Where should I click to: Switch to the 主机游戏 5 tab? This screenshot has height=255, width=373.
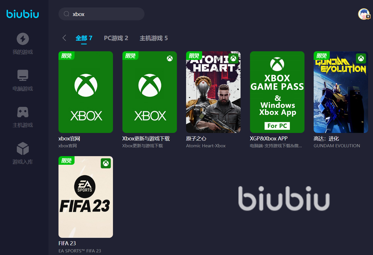click(x=154, y=38)
